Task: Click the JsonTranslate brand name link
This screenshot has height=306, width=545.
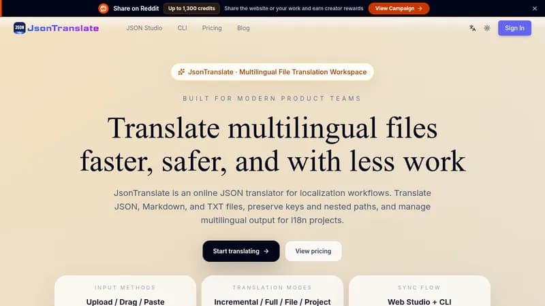Action: tap(63, 28)
